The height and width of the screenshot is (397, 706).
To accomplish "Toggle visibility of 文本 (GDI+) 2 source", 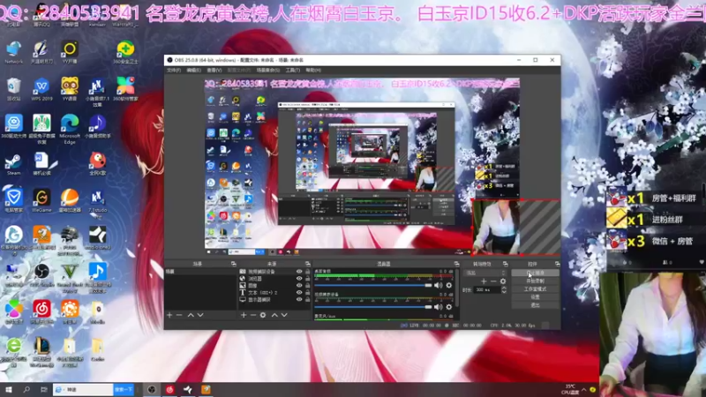I will (299, 293).
